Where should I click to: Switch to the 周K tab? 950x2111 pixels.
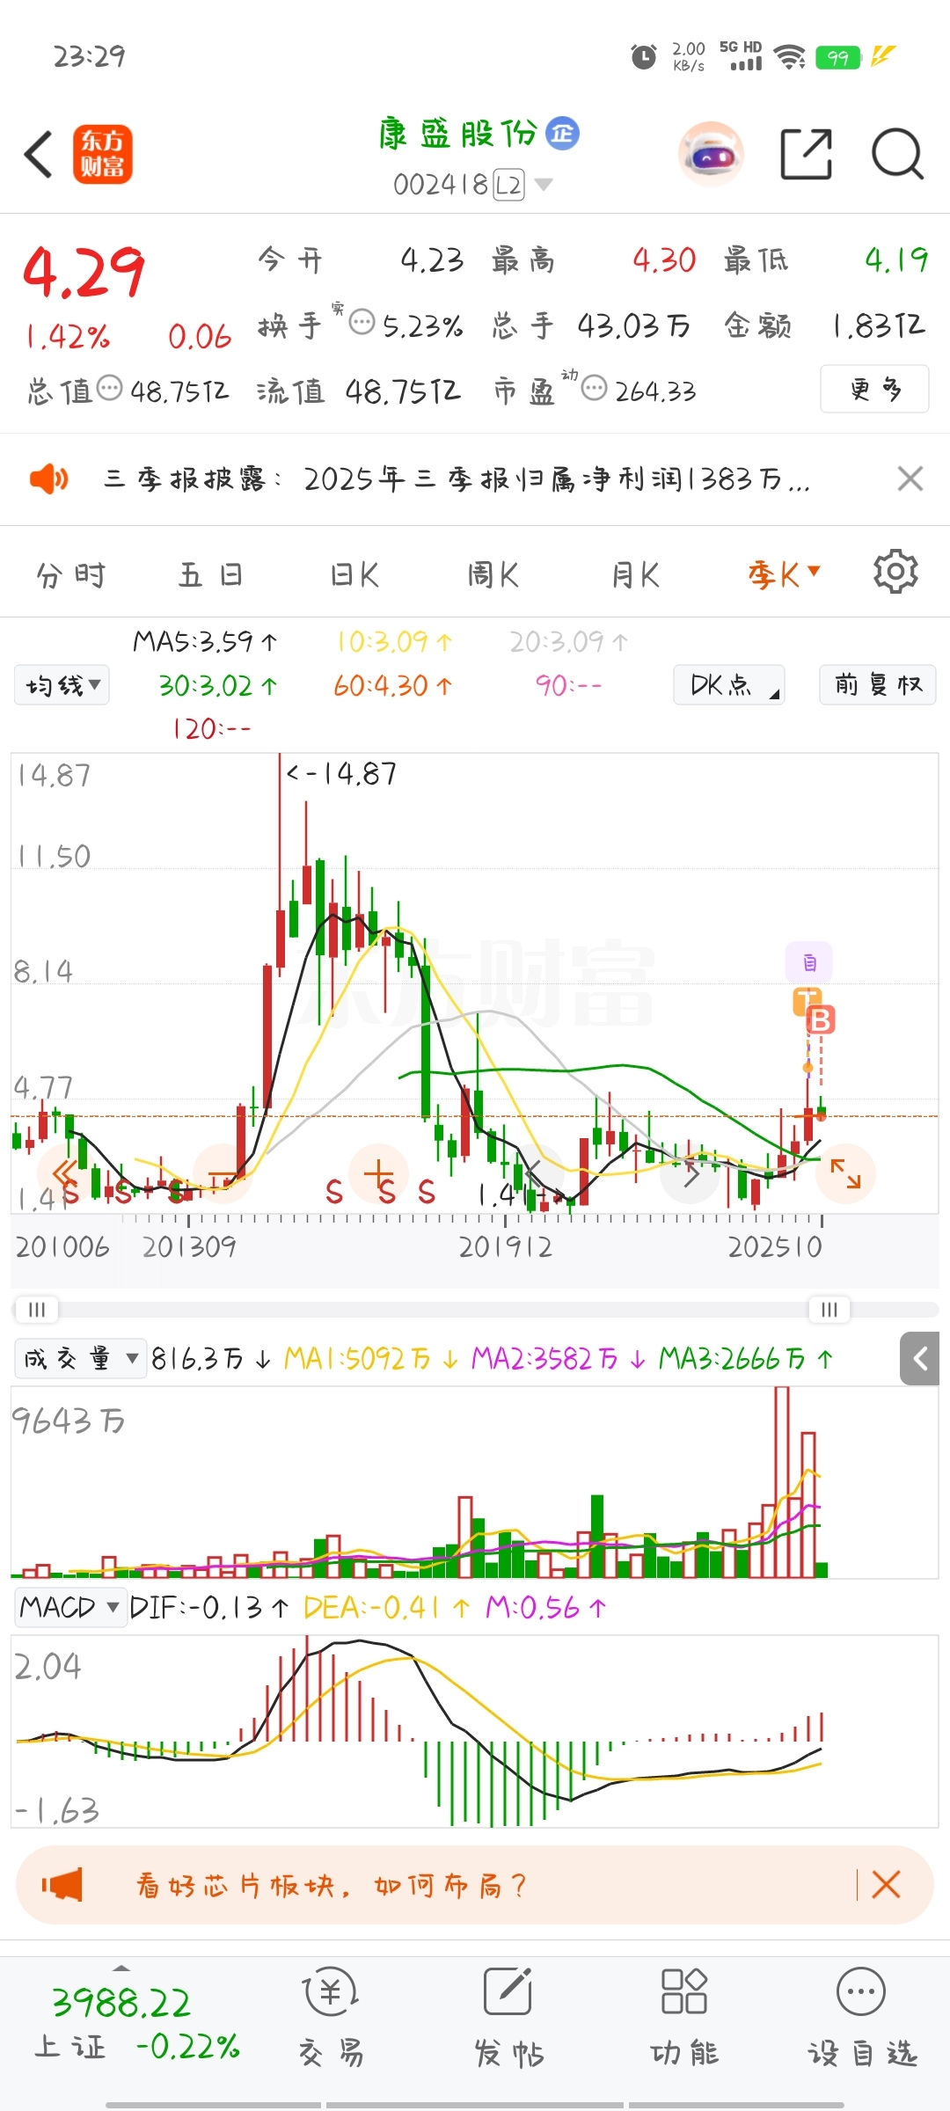(493, 575)
